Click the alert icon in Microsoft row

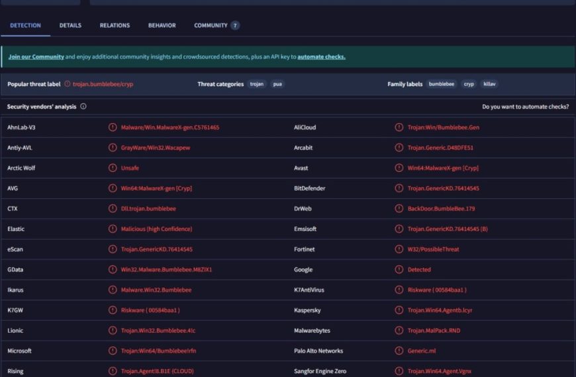point(113,351)
